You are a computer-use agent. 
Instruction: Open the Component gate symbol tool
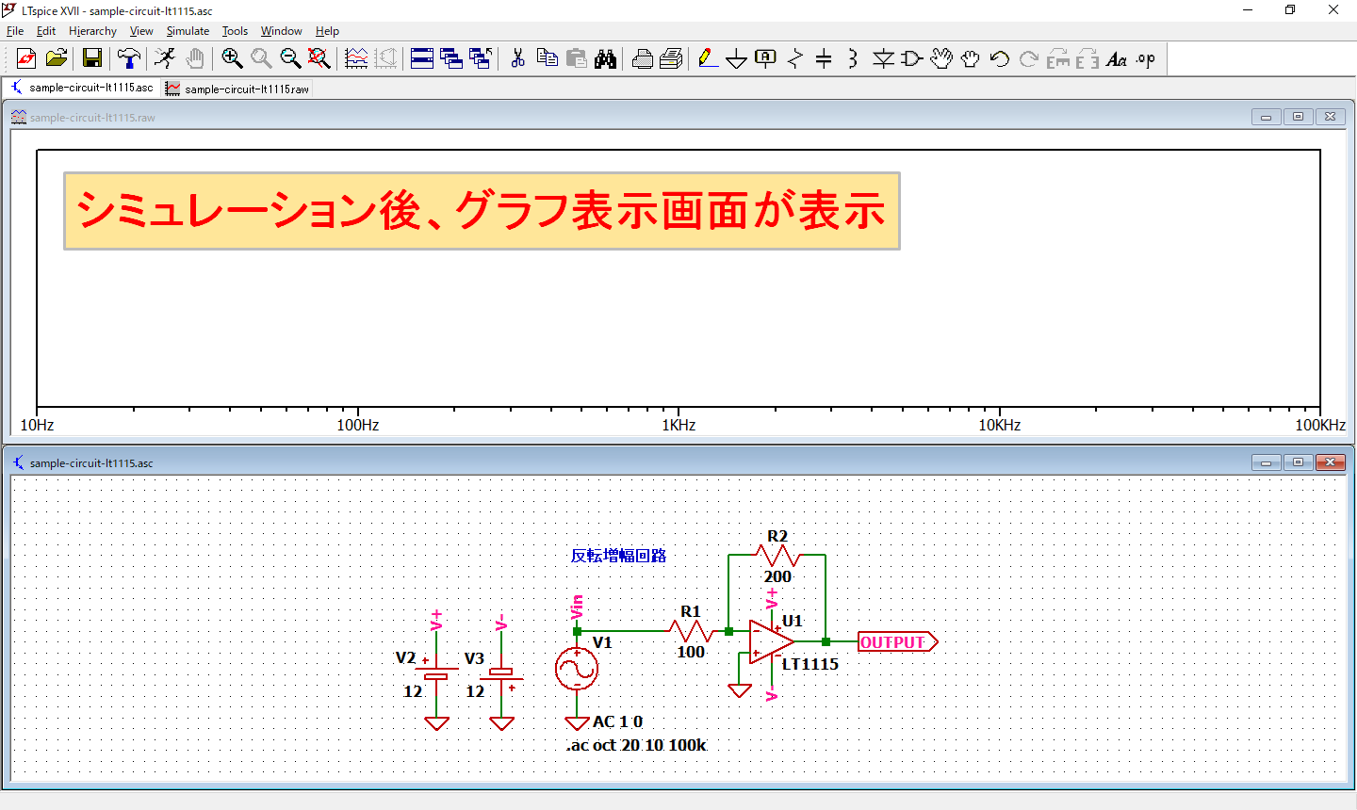[911, 58]
